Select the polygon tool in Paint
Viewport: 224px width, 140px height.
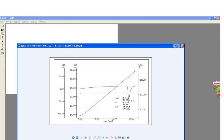pos(2,49)
